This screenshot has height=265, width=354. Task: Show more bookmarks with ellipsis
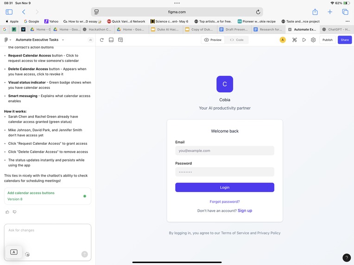pos(348,21)
